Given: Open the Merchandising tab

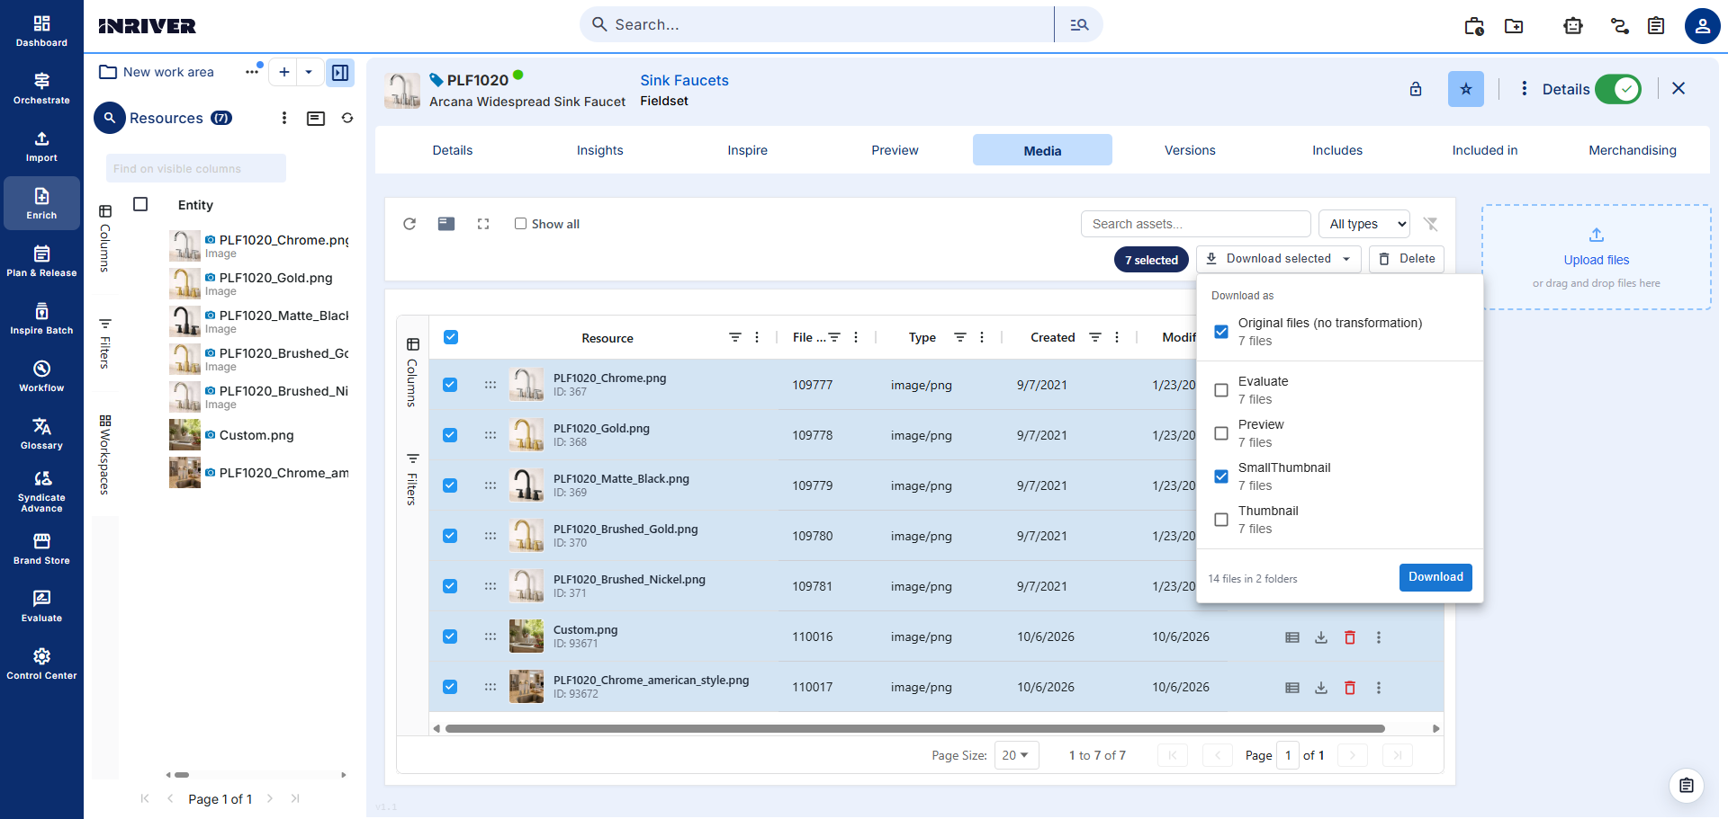Looking at the screenshot, I should (1633, 150).
